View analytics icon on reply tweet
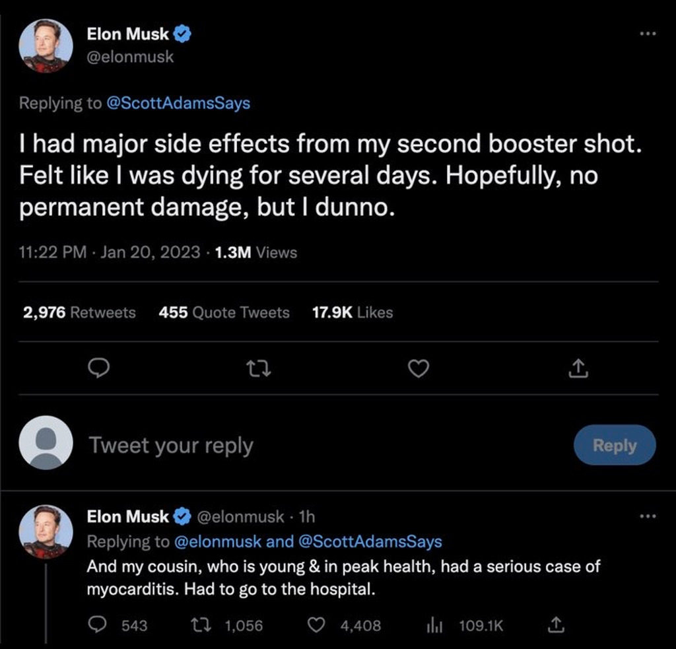 tap(434, 625)
